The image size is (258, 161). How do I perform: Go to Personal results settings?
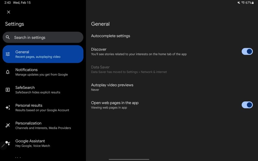(42, 107)
